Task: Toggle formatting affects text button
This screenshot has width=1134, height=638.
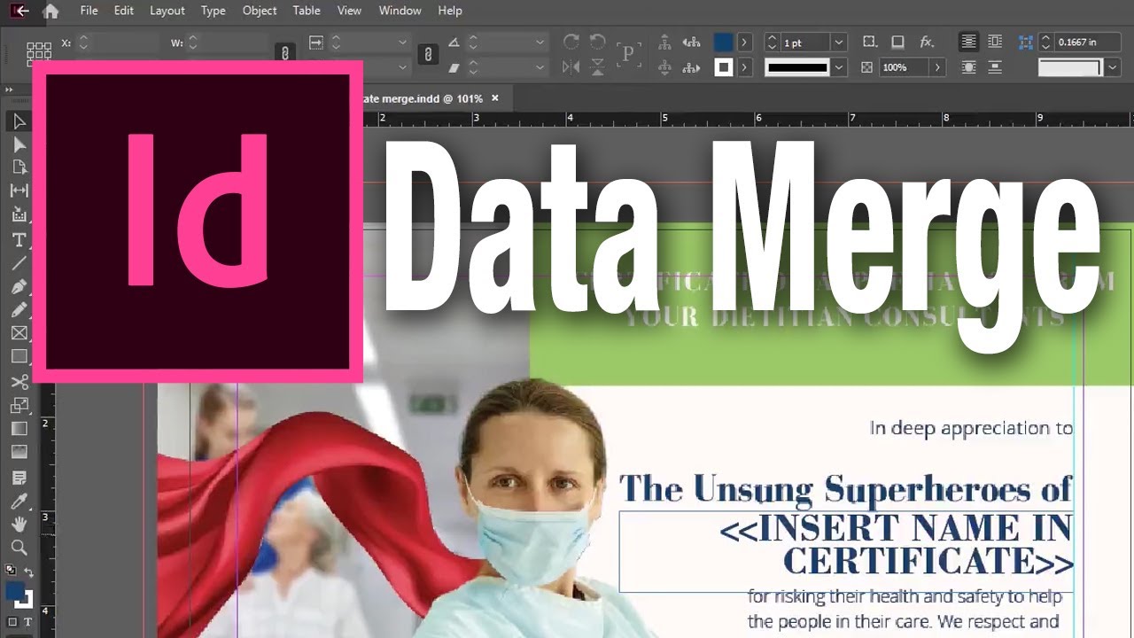Action: pyautogui.click(x=27, y=622)
